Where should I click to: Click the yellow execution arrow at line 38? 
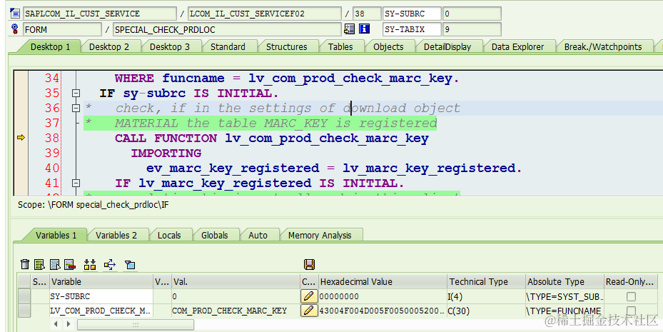coord(21,138)
